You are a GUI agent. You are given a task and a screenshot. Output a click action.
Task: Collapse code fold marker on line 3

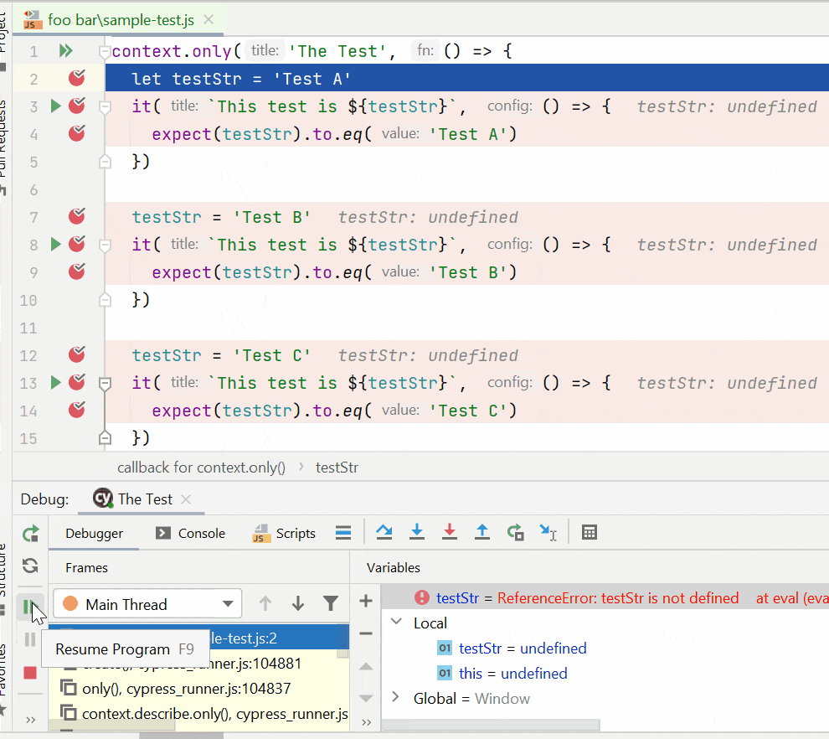tap(105, 107)
